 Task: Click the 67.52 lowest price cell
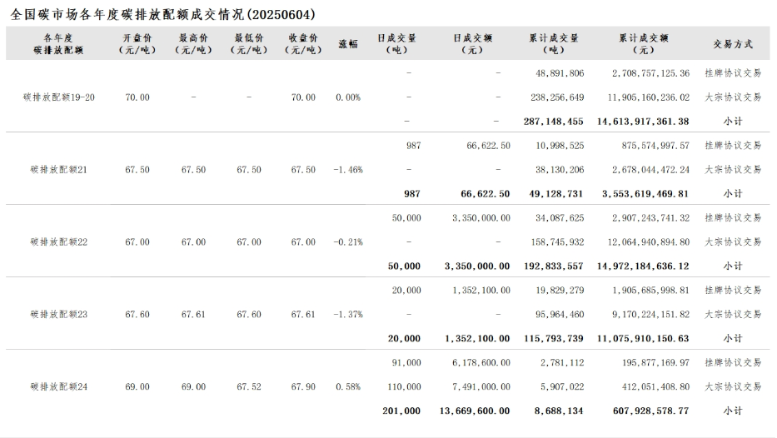[249, 386]
